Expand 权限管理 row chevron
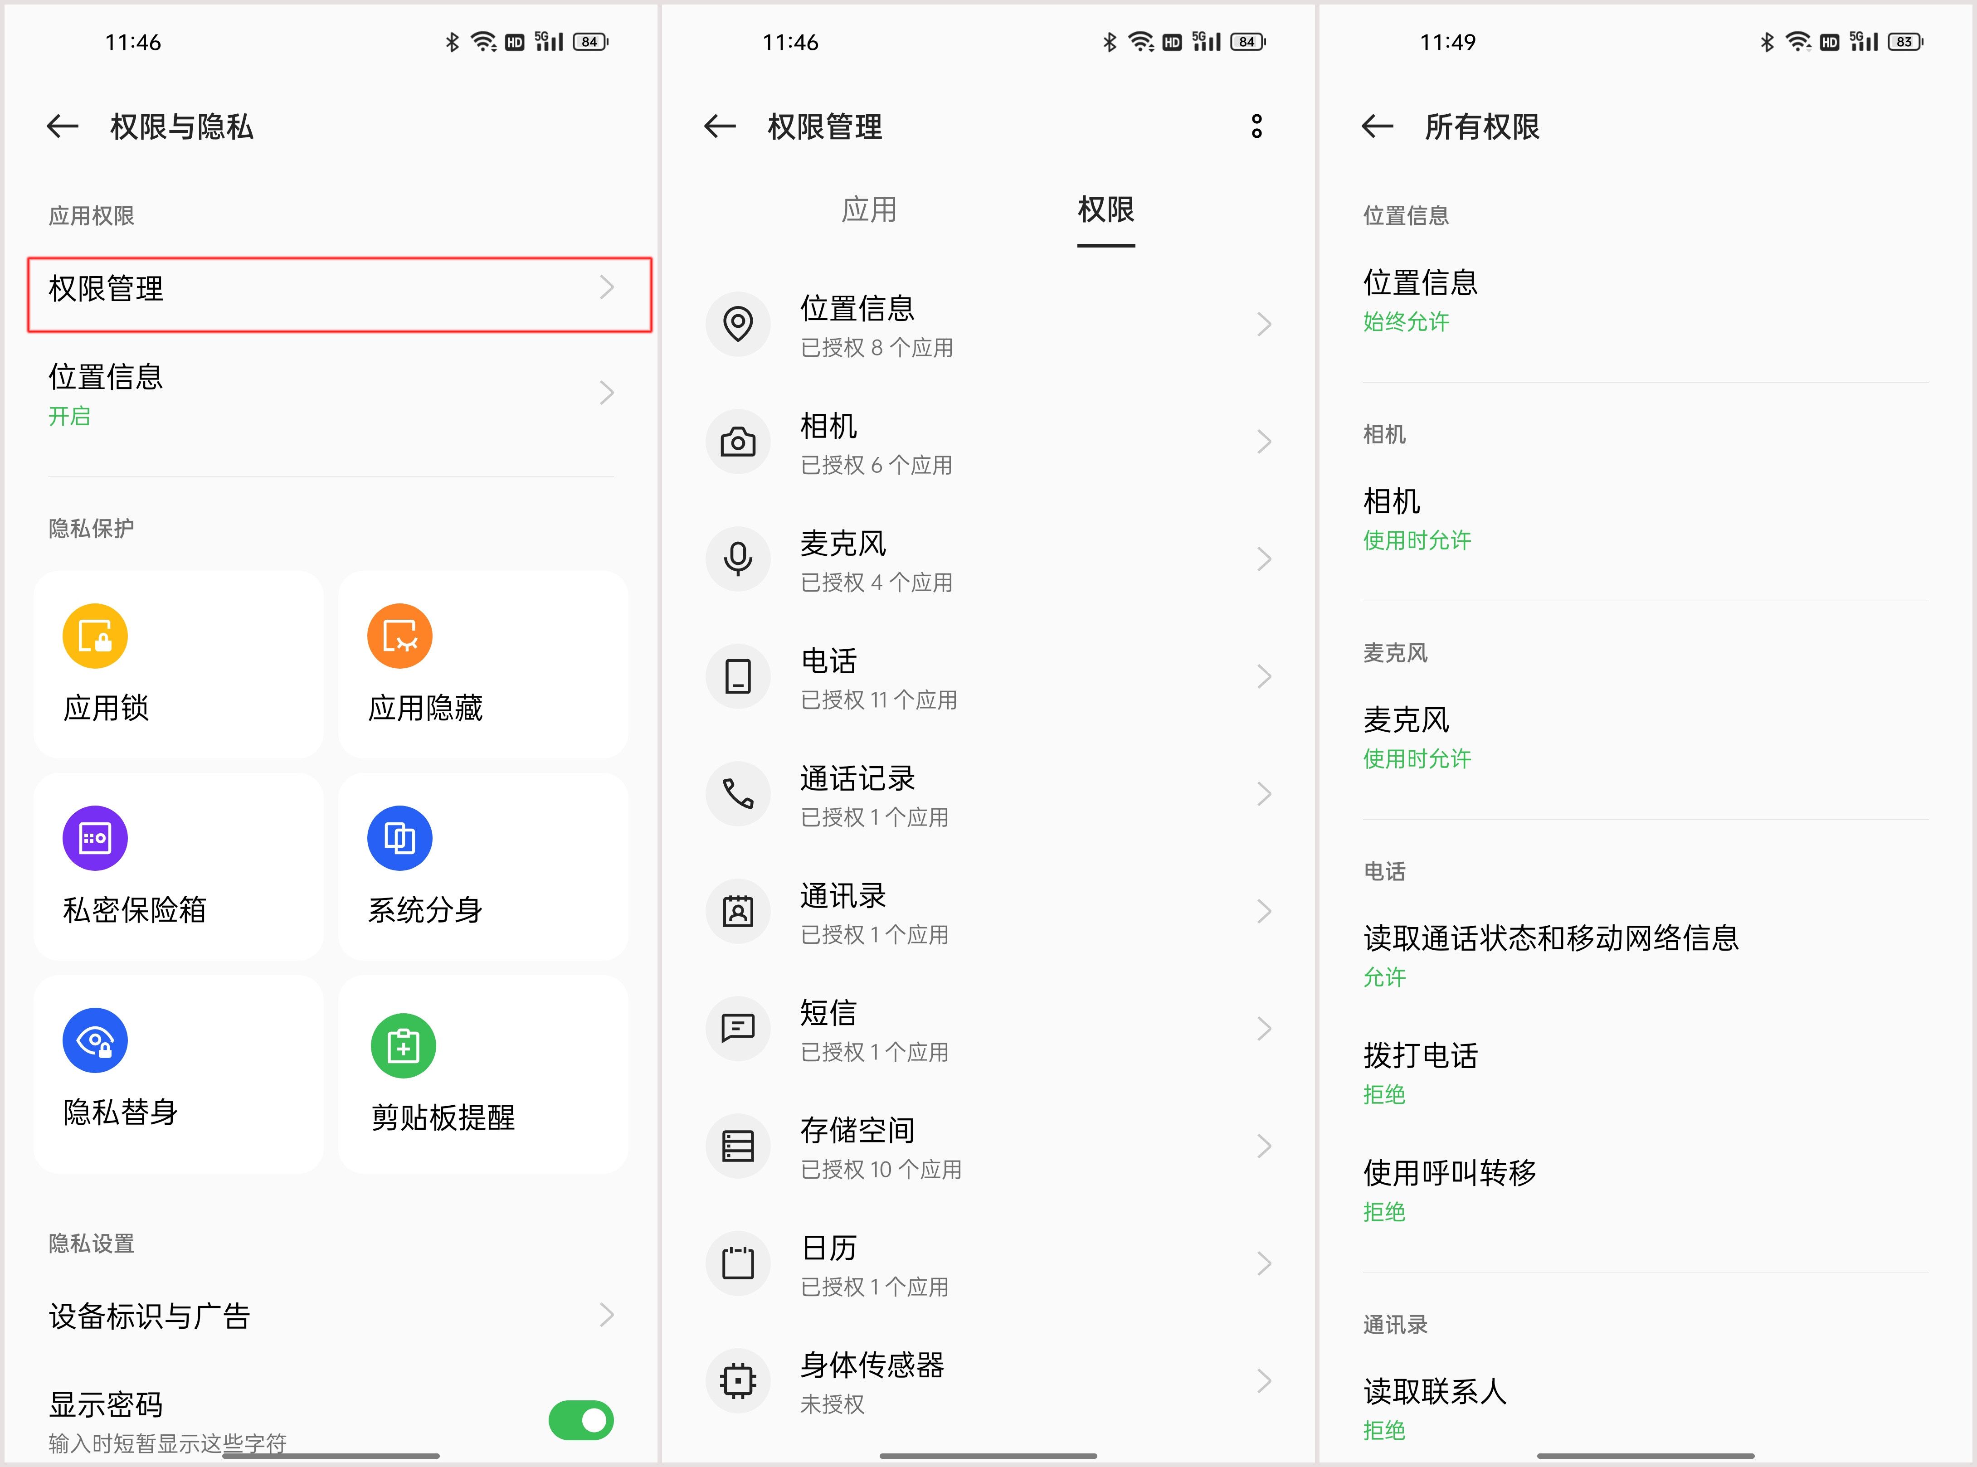 pos(607,288)
